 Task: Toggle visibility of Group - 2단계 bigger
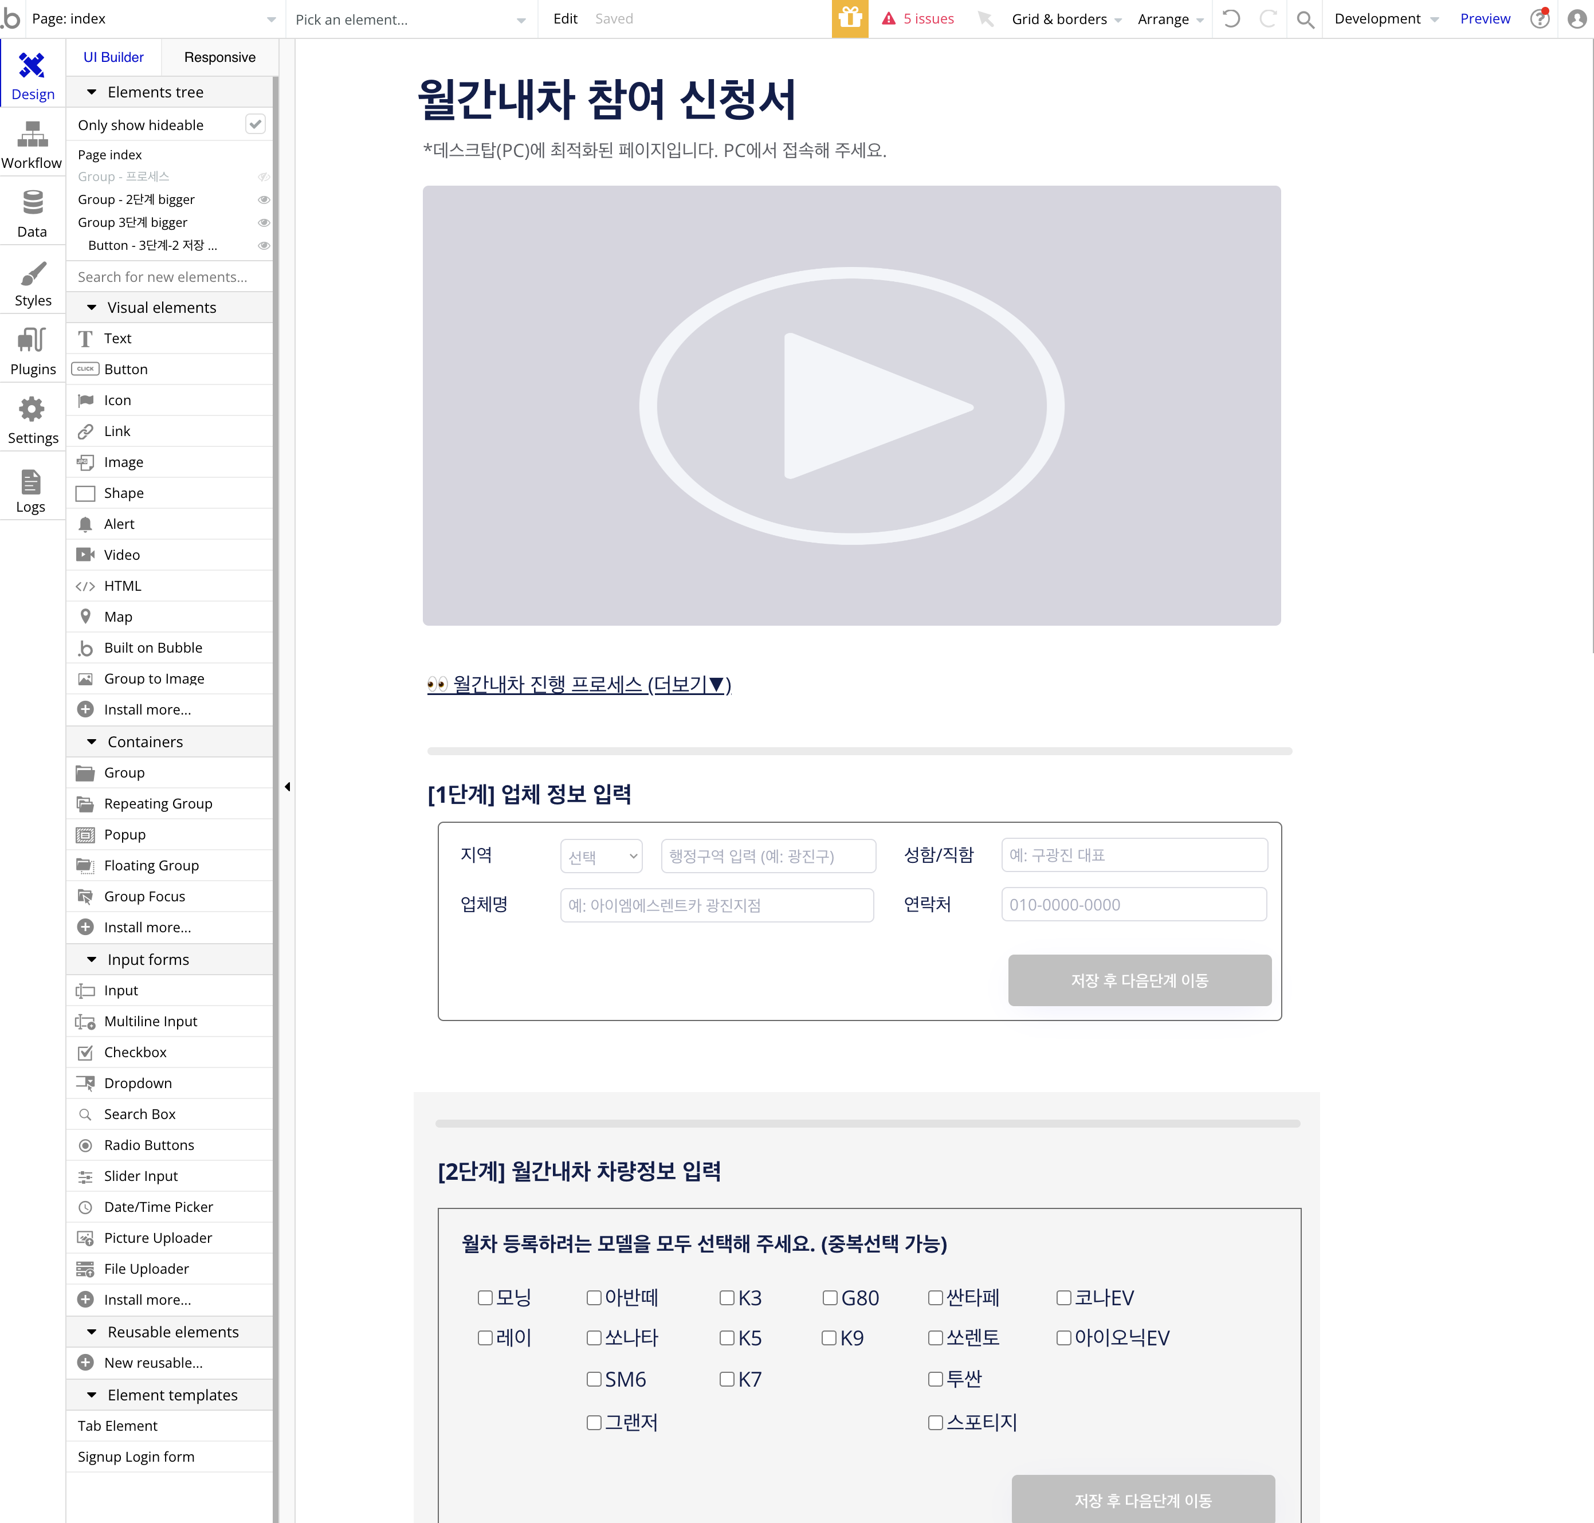tap(264, 200)
